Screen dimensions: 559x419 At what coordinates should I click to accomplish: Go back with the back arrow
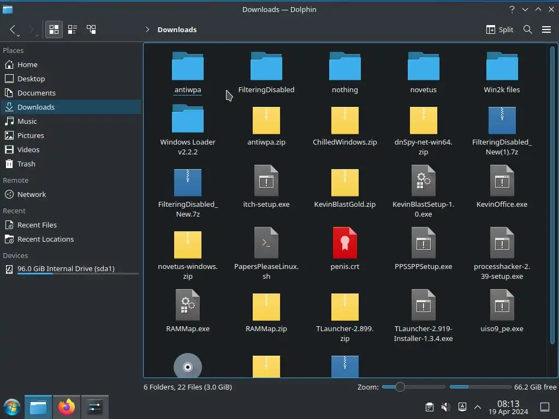(x=13, y=29)
